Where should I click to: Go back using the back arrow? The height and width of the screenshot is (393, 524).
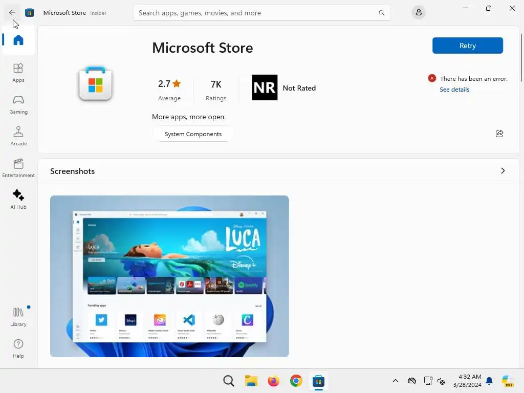coord(12,13)
